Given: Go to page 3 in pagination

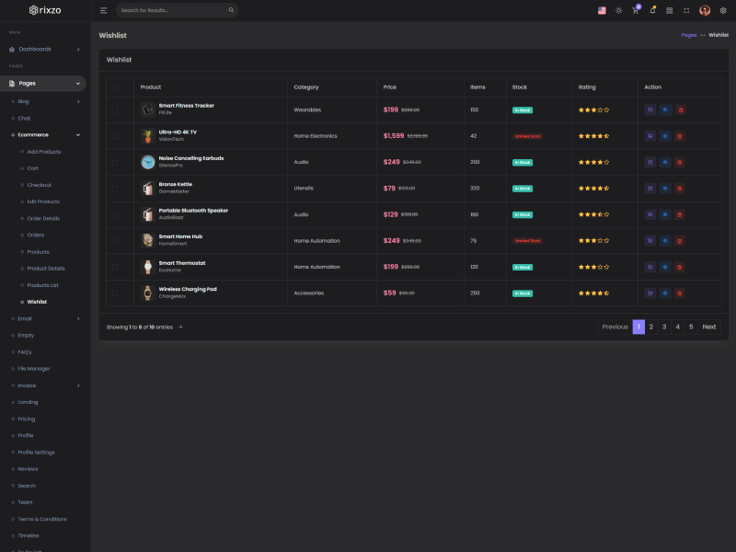Looking at the screenshot, I should [664, 327].
